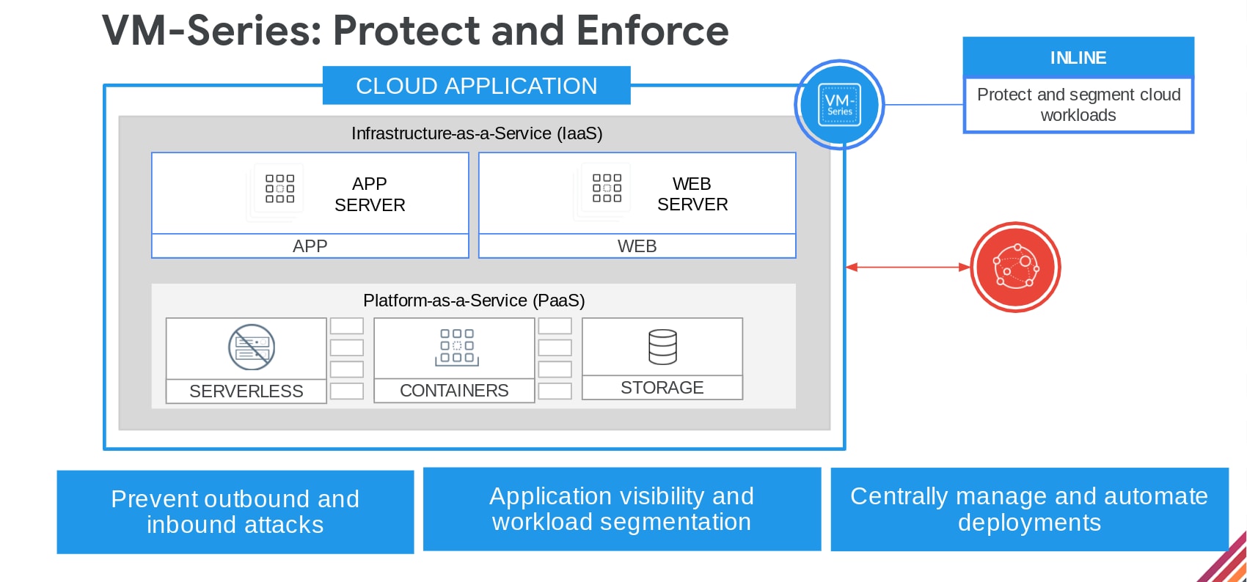Click 'Prevent outbound and inbound attacks' banner
Screen dimensions: 1247x582
(x=235, y=512)
